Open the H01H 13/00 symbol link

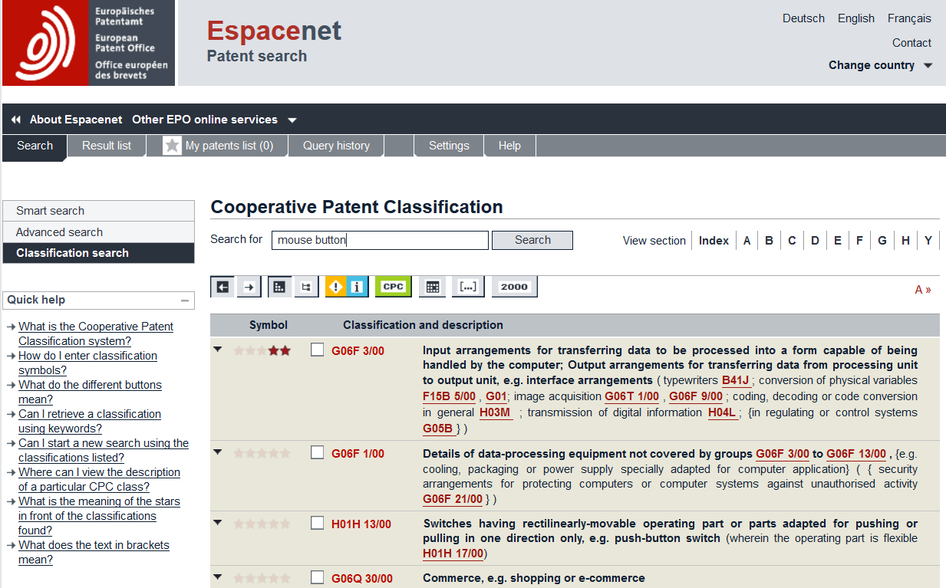[361, 524]
